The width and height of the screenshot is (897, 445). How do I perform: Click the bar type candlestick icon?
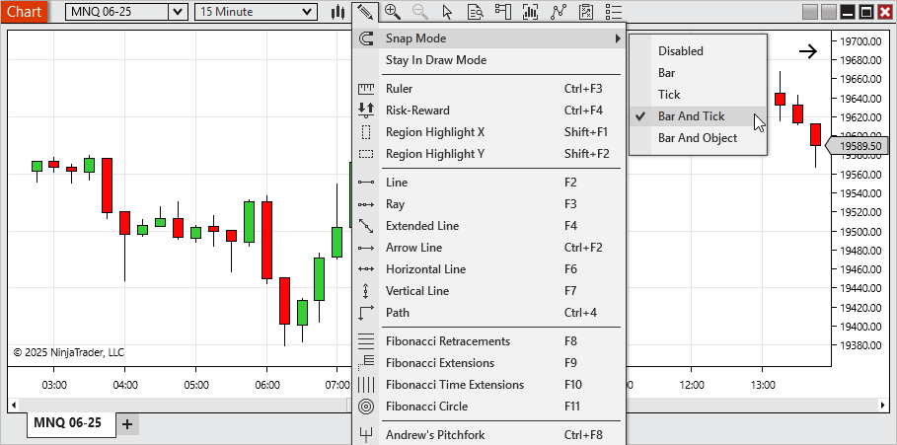338,12
